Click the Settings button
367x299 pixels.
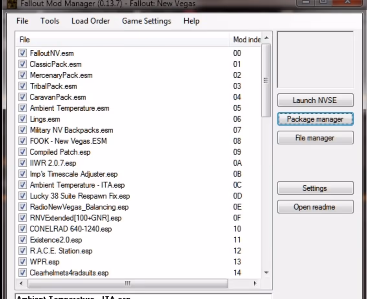pyautogui.click(x=315, y=188)
